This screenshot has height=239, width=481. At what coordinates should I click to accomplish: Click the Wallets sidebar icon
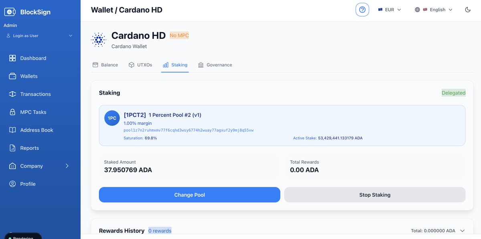pyautogui.click(x=12, y=76)
